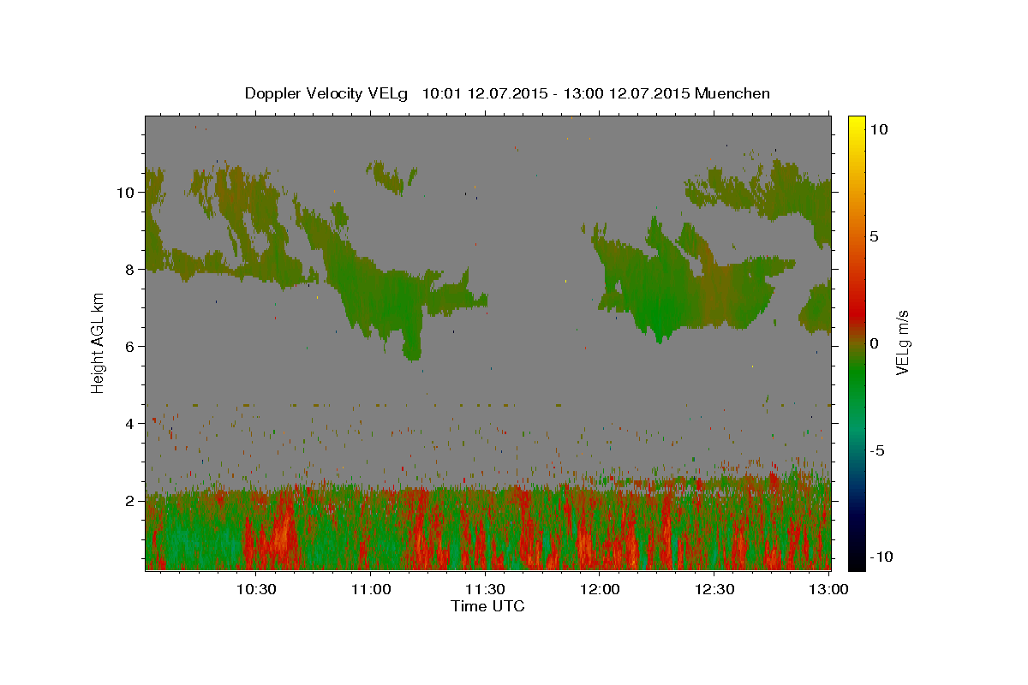Click the 'VELg m/s' colorbar label

[x=902, y=343]
